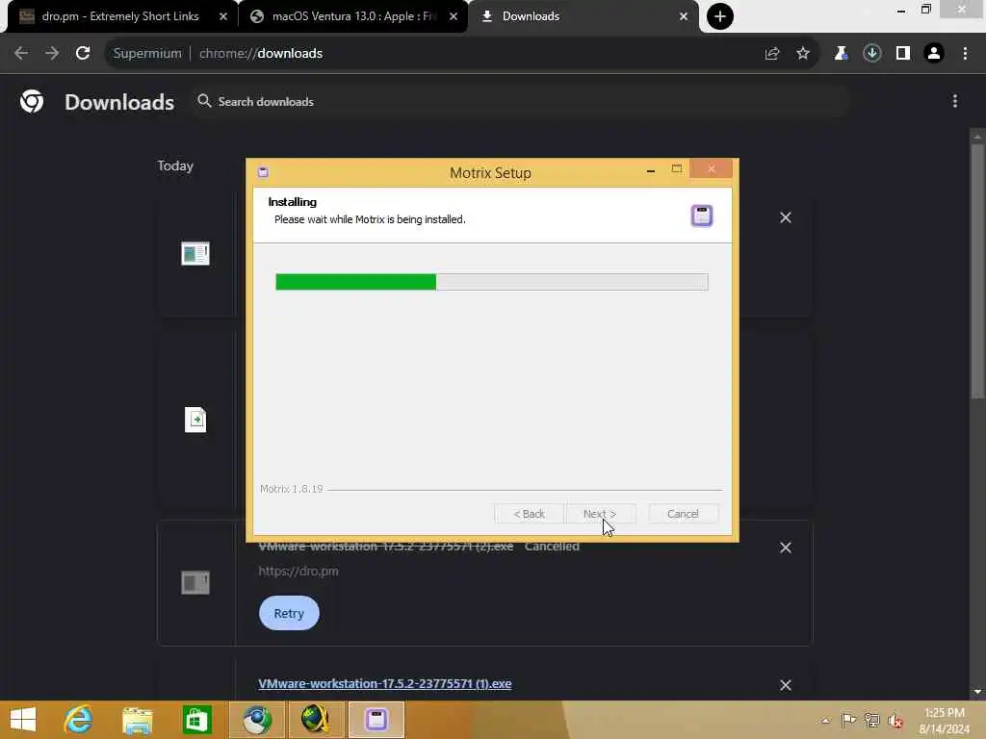Screen dimensions: 986x739
Task: Open the Windows Start menu
Action: pos(23,720)
